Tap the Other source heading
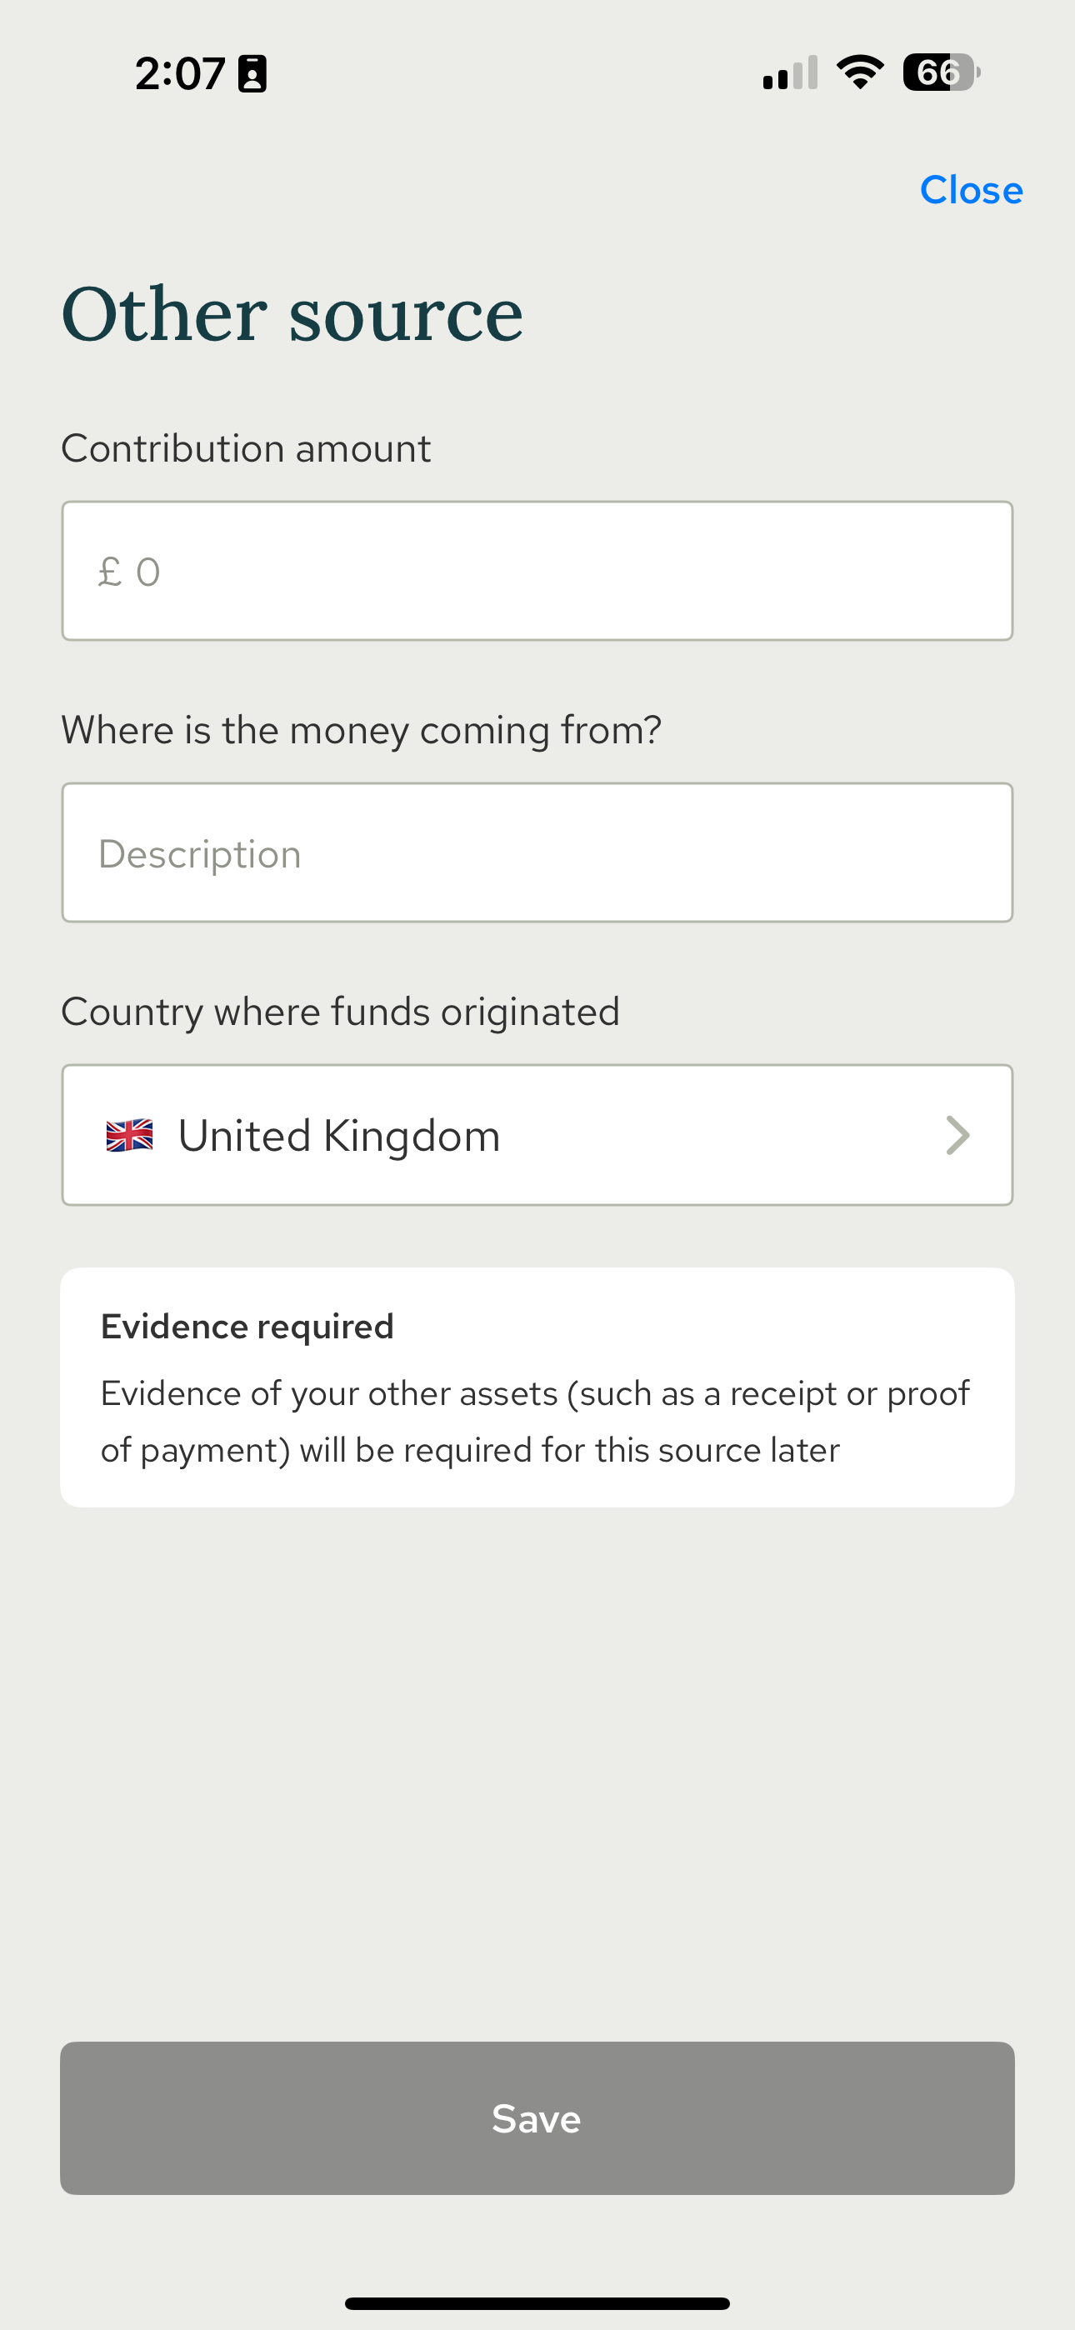Image resolution: width=1075 pixels, height=2330 pixels. 292,314
